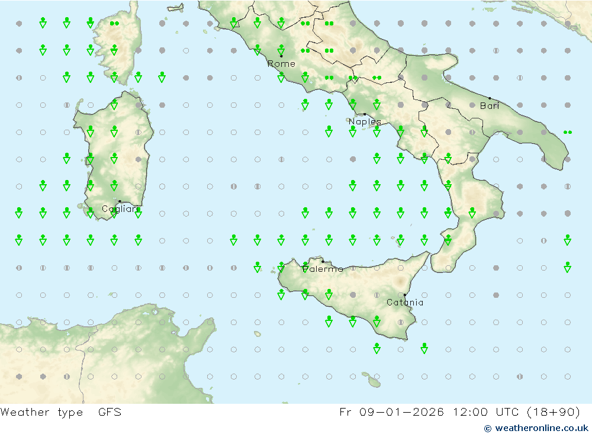The width and height of the screenshot is (592, 434).
Task: Select the Palermo city label
Action: 323,269
